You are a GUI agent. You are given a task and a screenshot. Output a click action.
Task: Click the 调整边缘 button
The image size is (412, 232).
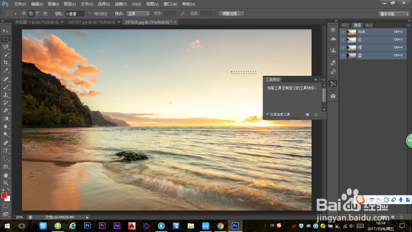[232, 14]
